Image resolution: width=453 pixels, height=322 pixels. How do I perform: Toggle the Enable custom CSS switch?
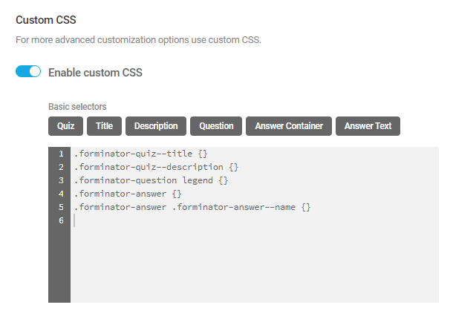click(x=28, y=72)
